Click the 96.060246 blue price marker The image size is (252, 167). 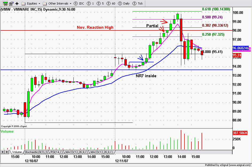coord(241,48)
